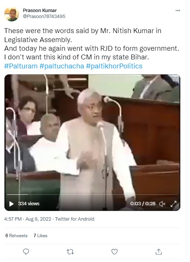Viewport: 190px width, 262px height.
Task: Expand the video to fullscreen
Action: [x=174, y=204]
